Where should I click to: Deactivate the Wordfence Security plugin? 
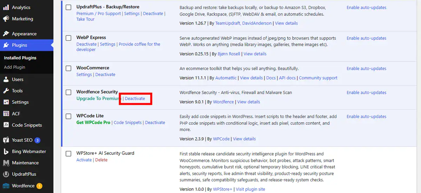click(x=135, y=98)
